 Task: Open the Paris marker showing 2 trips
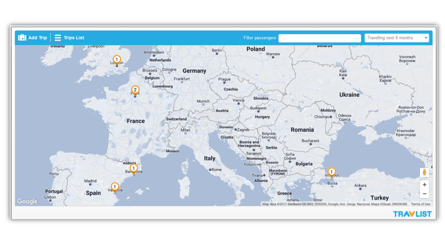(135, 90)
